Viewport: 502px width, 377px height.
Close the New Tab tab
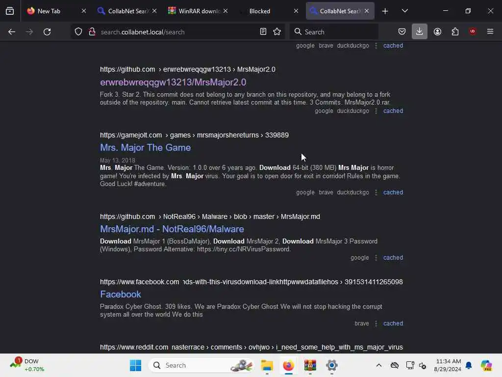coord(83,11)
